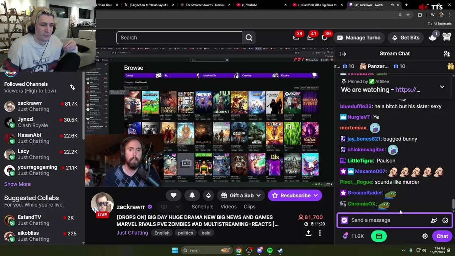Collapse the Stream Chat panel
The width and height of the screenshot is (455, 256).
tap(343, 54)
